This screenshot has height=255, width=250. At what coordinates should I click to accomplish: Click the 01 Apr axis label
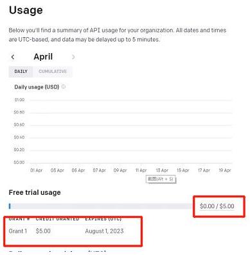[37, 170]
